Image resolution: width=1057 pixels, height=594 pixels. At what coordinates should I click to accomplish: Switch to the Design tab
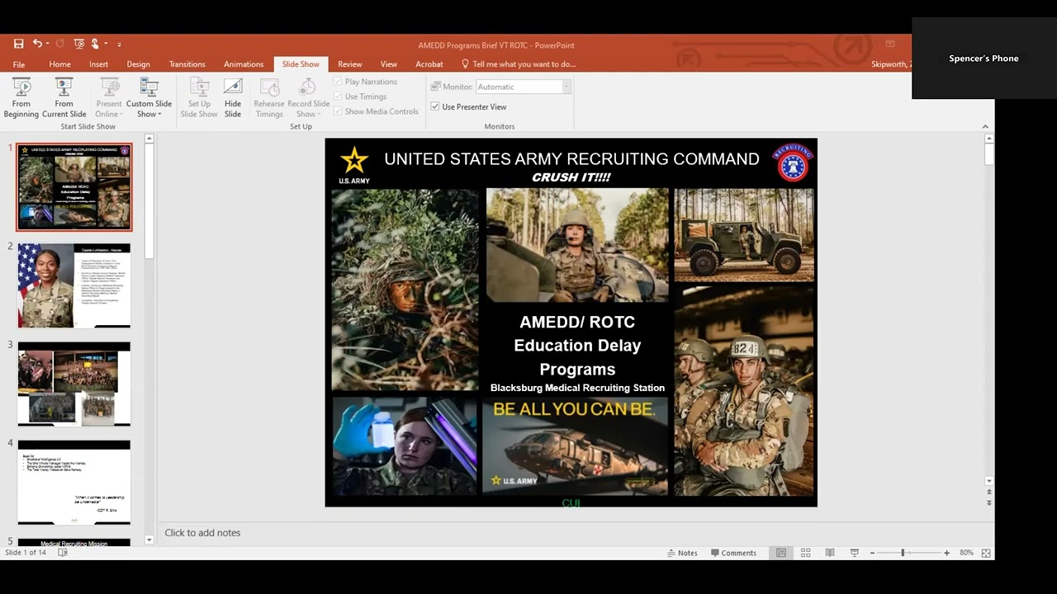click(138, 64)
